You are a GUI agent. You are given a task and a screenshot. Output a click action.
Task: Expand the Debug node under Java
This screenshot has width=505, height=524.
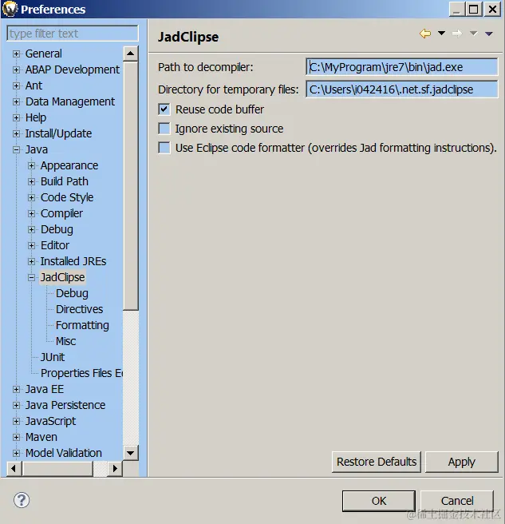[31, 229]
